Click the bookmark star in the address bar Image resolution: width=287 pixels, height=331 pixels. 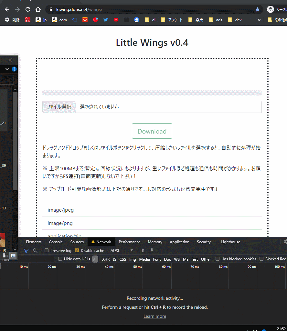click(258, 10)
